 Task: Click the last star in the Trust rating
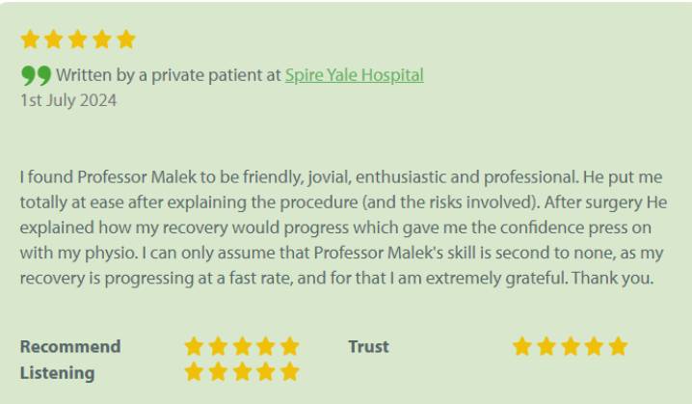pyautogui.click(x=617, y=346)
